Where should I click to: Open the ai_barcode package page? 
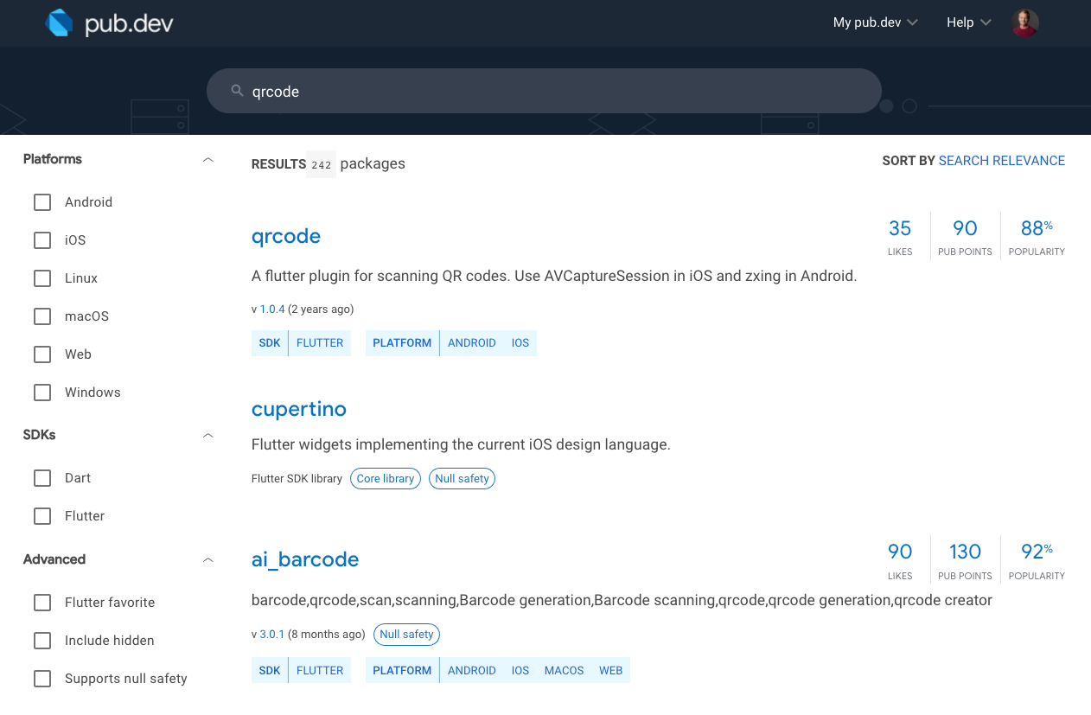pyautogui.click(x=304, y=559)
